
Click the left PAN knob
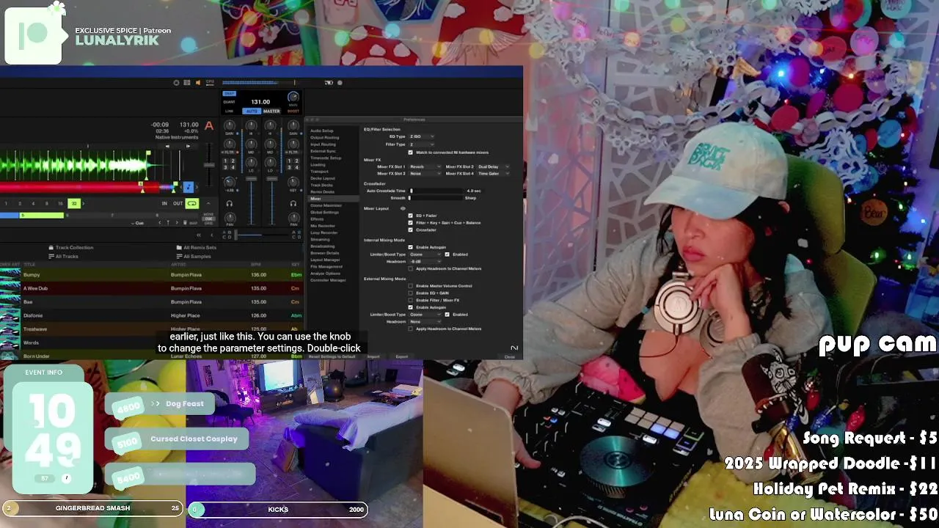(230, 218)
